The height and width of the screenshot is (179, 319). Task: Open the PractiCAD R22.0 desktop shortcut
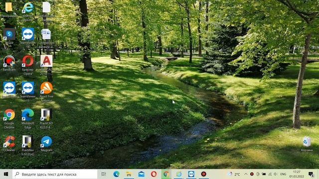pyautogui.click(x=46, y=115)
